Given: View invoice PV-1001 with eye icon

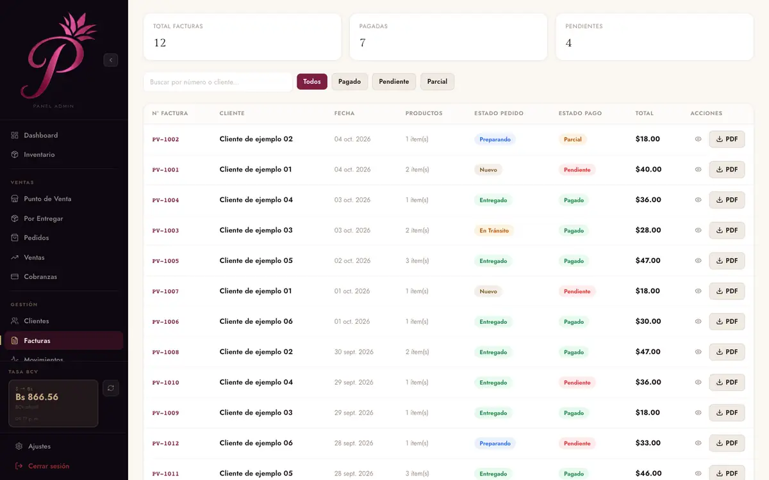Looking at the screenshot, I should [699, 170].
